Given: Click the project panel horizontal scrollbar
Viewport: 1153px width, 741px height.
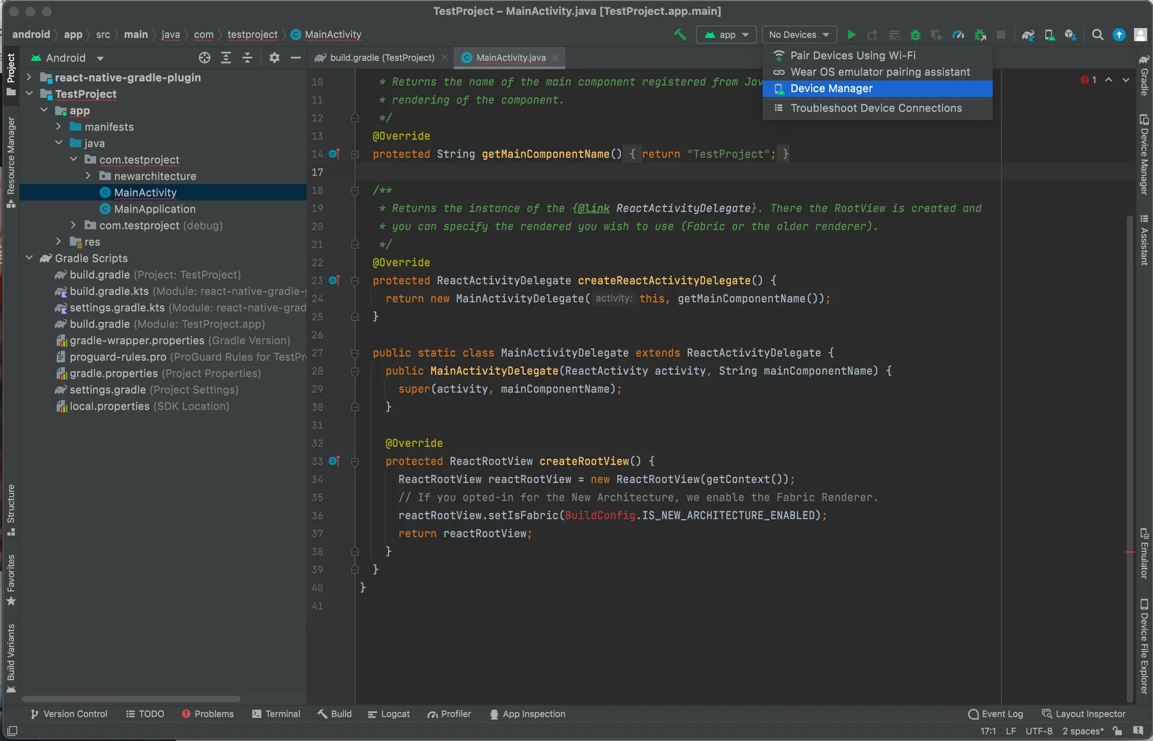Looking at the screenshot, I should (132, 699).
